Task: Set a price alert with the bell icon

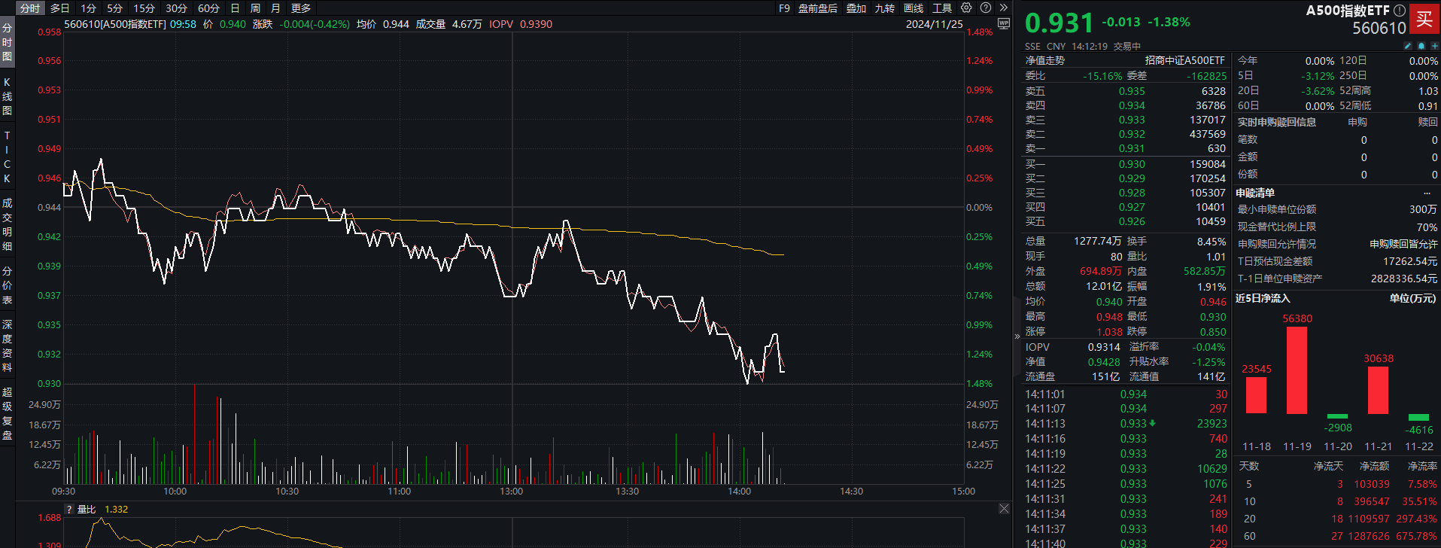Action: [x=1421, y=46]
